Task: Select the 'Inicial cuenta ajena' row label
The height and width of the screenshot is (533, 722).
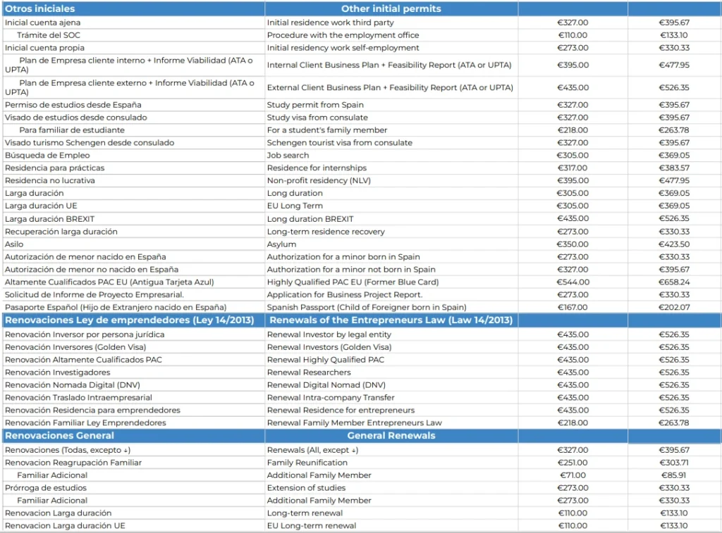Action: point(42,23)
